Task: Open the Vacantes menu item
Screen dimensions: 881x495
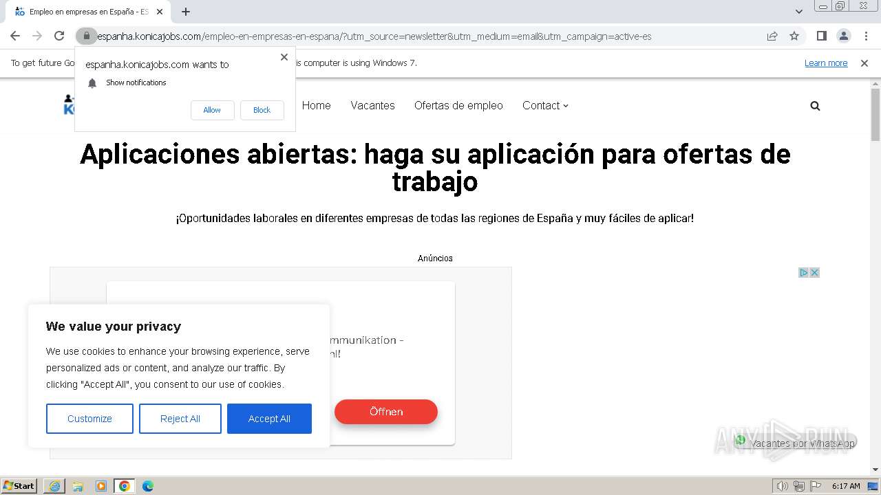Action: click(x=372, y=106)
